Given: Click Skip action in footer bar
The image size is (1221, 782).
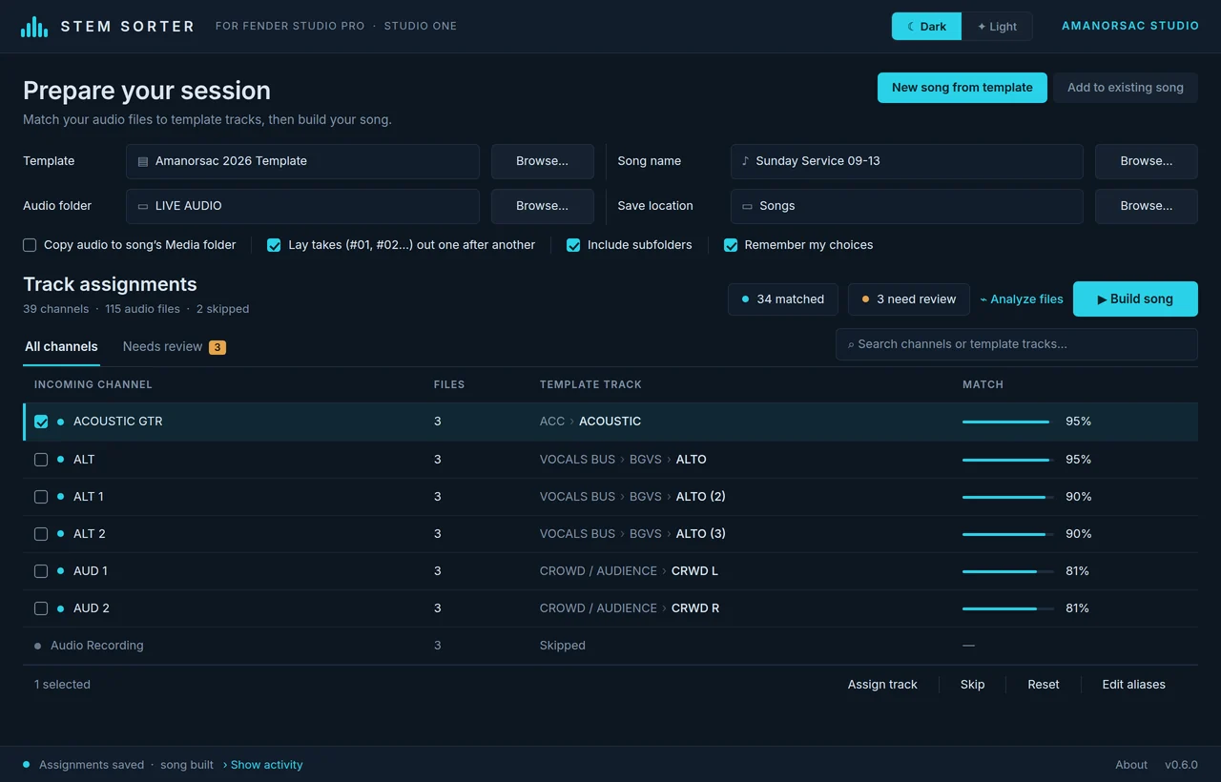Looking at the screenshot, I should coord(973,685).
